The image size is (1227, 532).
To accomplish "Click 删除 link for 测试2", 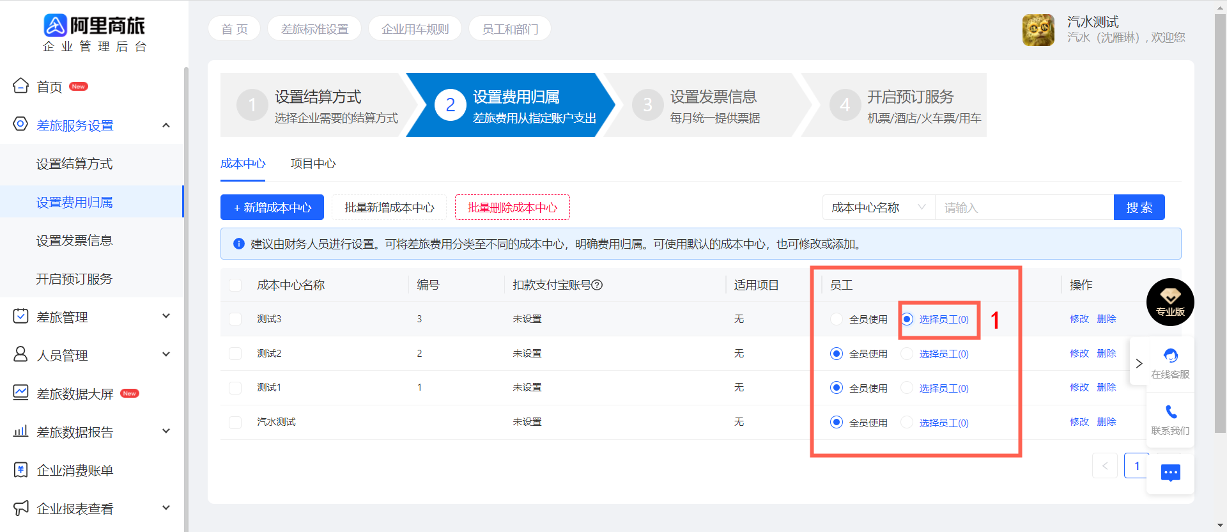I will pos(1106,354).
